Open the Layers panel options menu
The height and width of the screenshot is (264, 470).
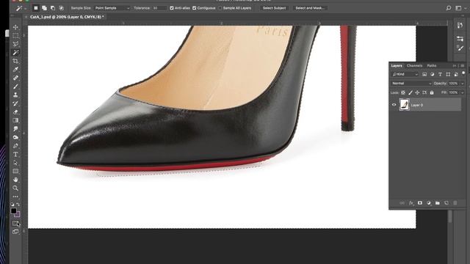(x=463, y=66)
